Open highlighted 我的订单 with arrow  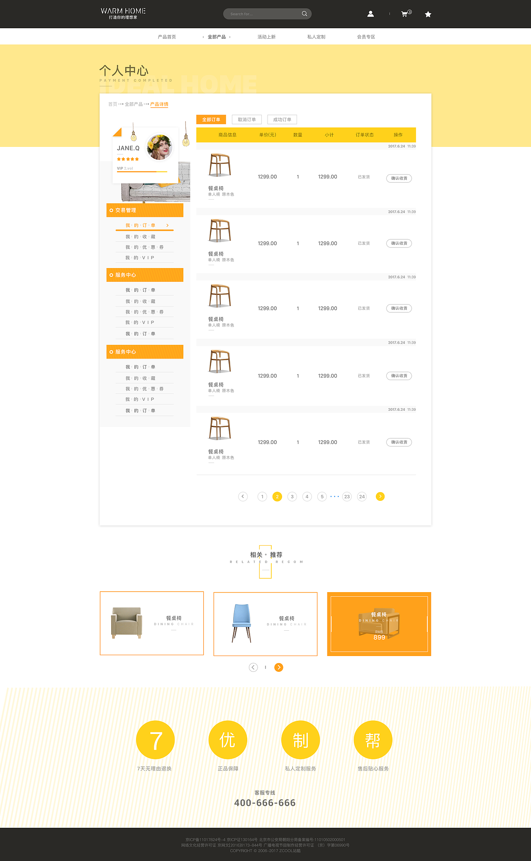tap(144, 225)
